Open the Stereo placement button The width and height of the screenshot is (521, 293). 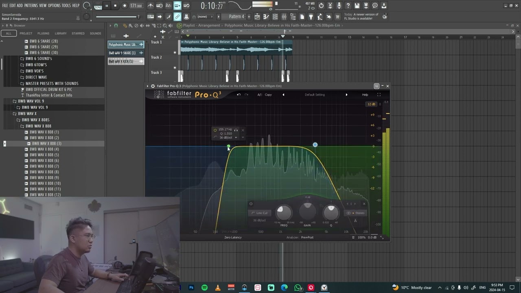tap(355, 213)
